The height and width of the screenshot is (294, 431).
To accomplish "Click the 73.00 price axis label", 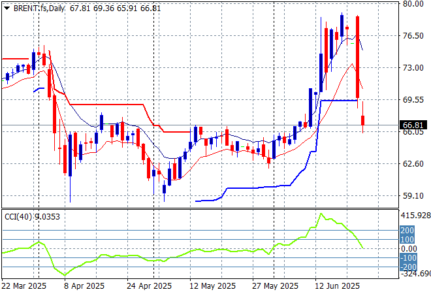I will click(413, 68).
